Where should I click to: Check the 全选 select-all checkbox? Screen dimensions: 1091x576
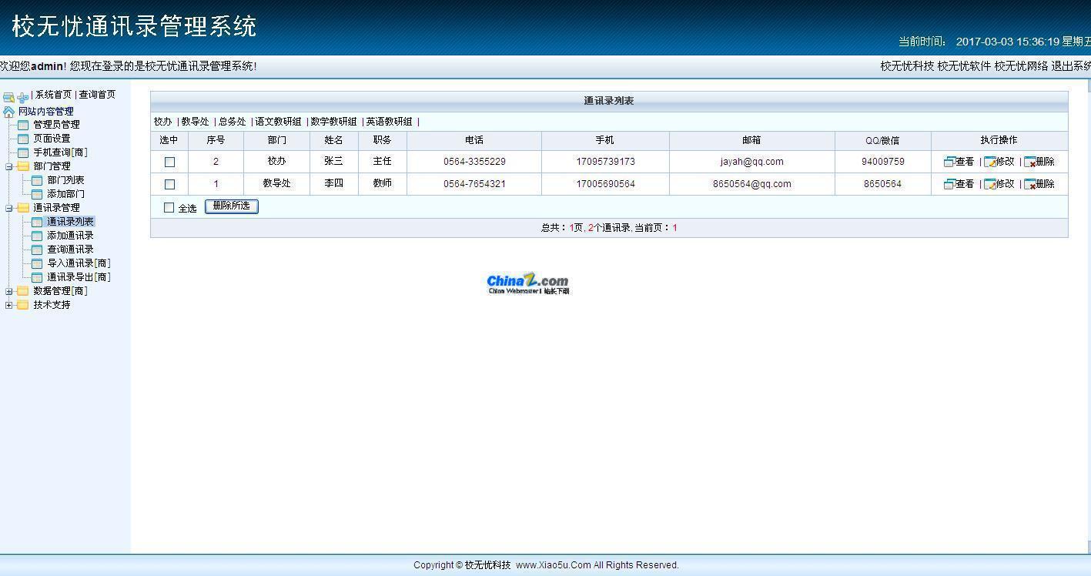tap(169, 207)
